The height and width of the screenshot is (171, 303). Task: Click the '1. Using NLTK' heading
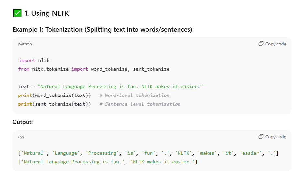click(47, 13)
